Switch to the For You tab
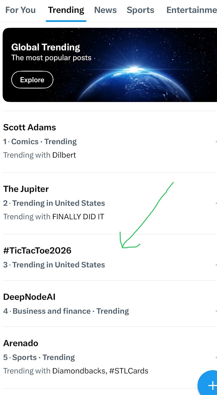The height and width of the screenshot is (395, 217). click(x=20, y=10)
